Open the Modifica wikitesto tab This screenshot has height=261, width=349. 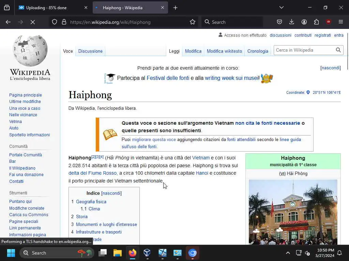(x=224, y=51)
